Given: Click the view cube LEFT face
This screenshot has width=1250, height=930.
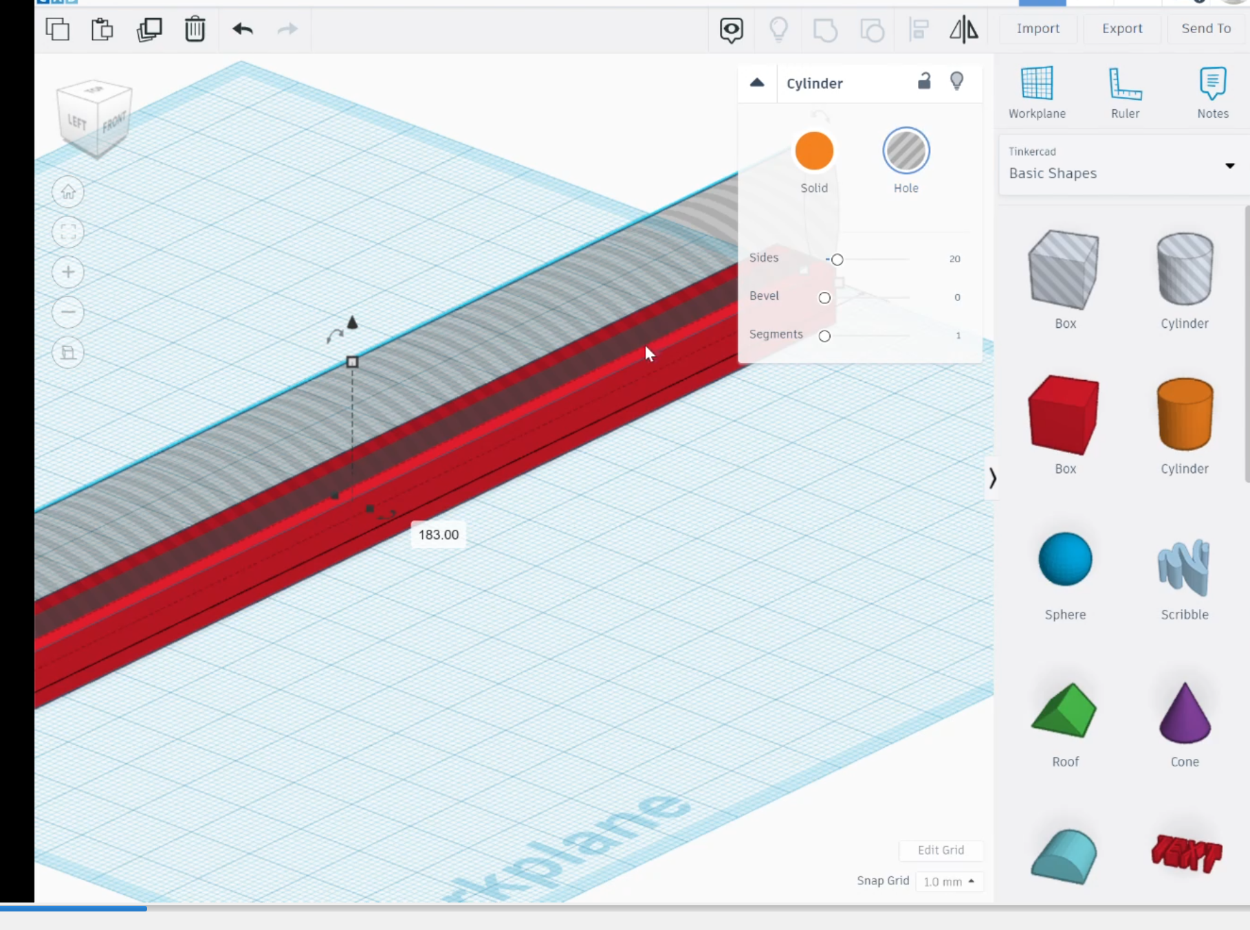Looking at the screenshot, I should pos(77,122).
